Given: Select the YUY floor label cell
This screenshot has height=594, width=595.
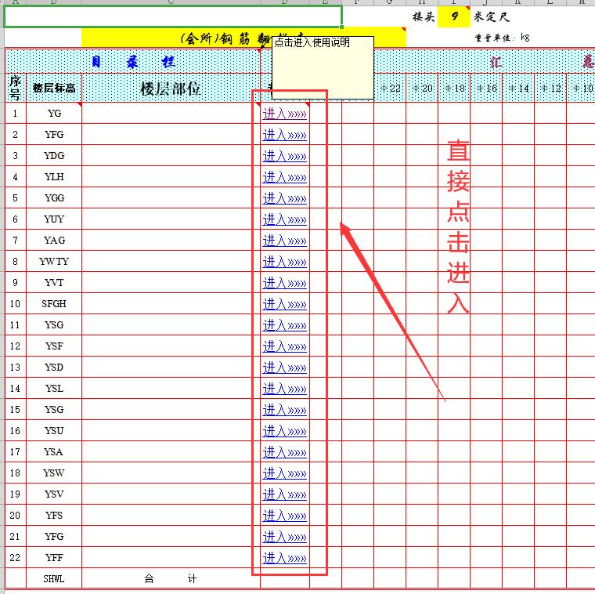Looking at the screenshot, I should pyautogui.click(x=54, y=219).
